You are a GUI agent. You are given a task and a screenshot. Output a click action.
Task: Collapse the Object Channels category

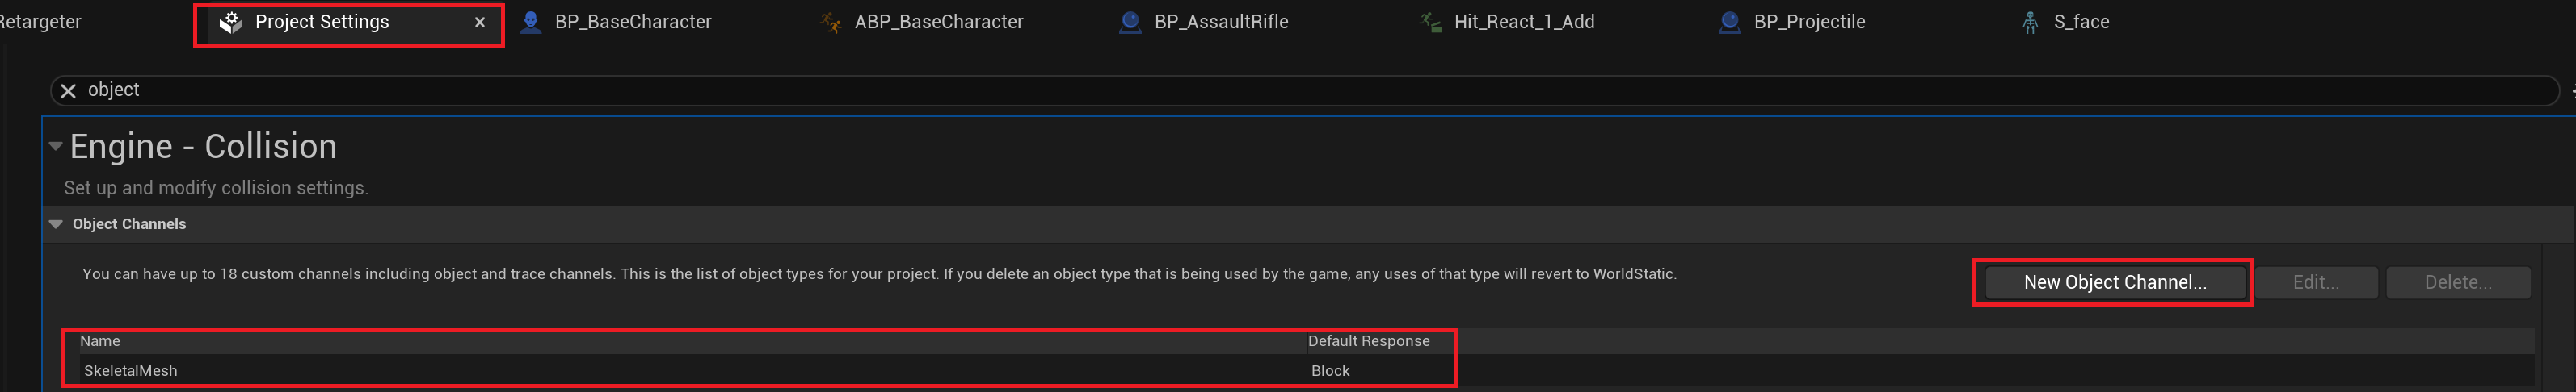(x=56, y=224)
